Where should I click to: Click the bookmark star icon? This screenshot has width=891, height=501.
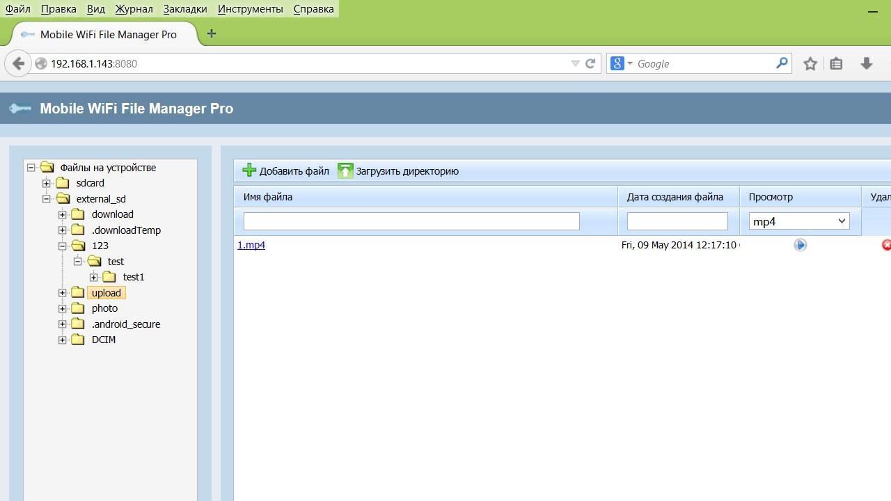tap(810, 63)
